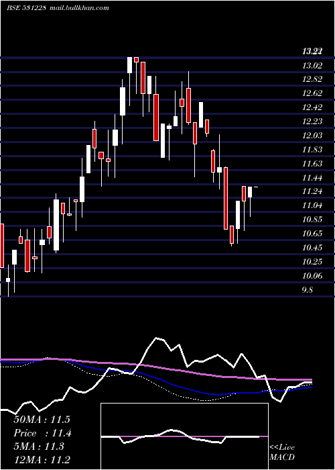The width and height of the screenshot is (335, 470).
Task: Click the 12.03 price axis label
Action: 312,136
